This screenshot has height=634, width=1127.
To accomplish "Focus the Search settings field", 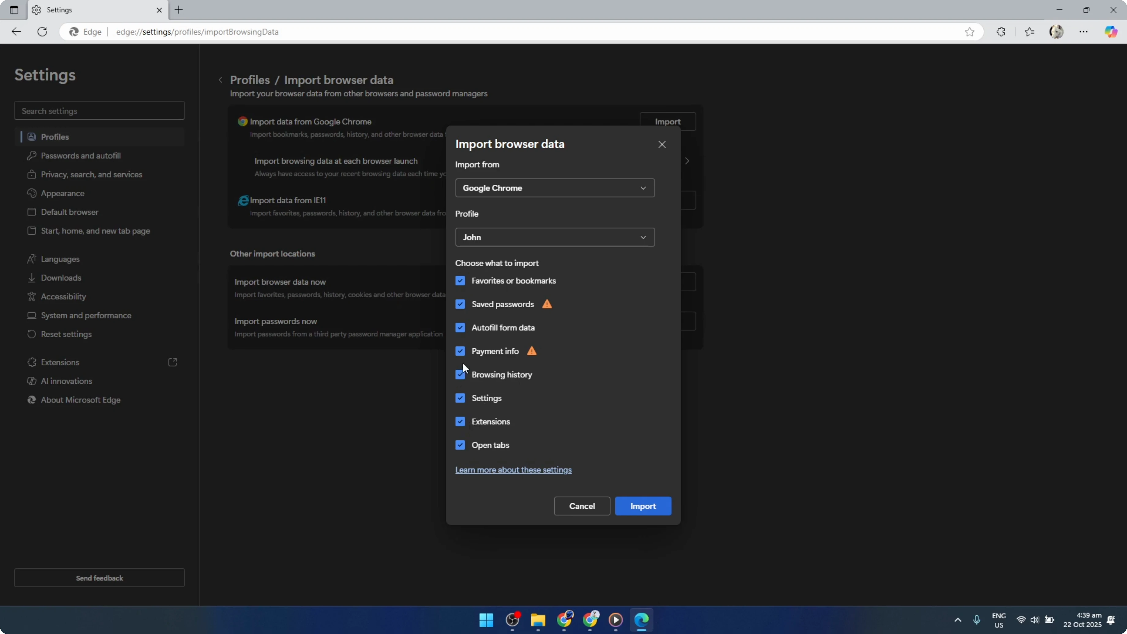I will coord(99,111).
